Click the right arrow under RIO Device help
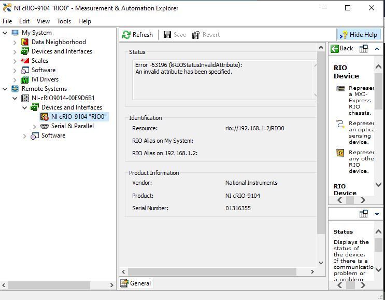This screenshot has width=385, height=300. pos(363,200)
